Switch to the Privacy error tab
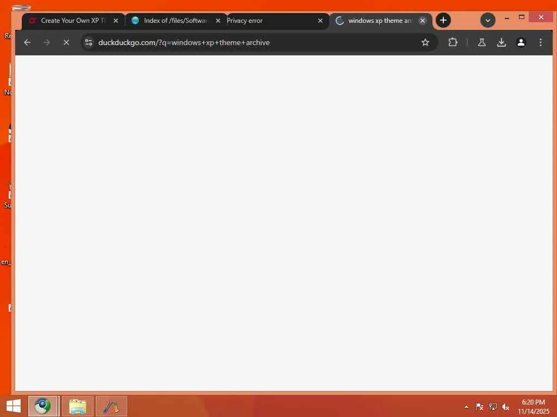The height and width of the screenshot is (417, 557). coord(272,21)
